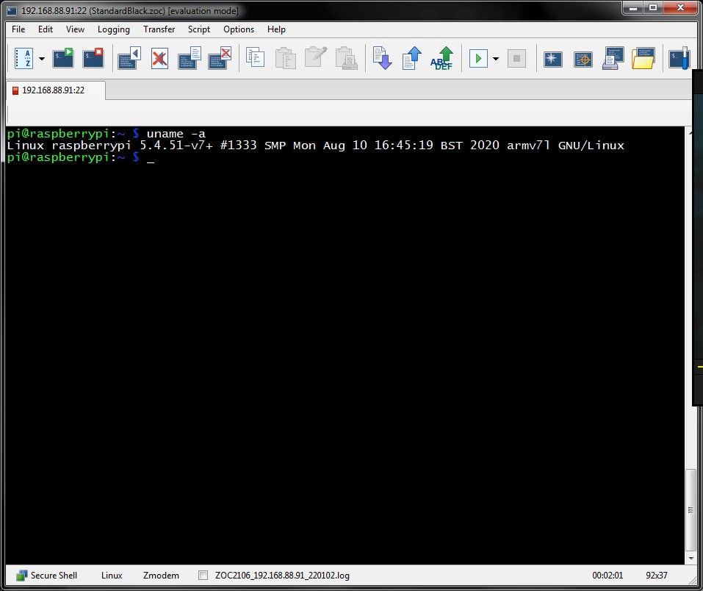Click the uname -a command text
This screenshot has width=703, height=591.
pos(176,134)
